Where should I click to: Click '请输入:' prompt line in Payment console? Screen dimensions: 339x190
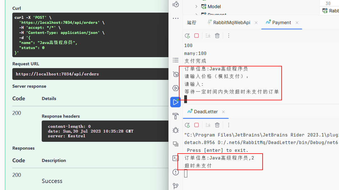click(194, 84)
